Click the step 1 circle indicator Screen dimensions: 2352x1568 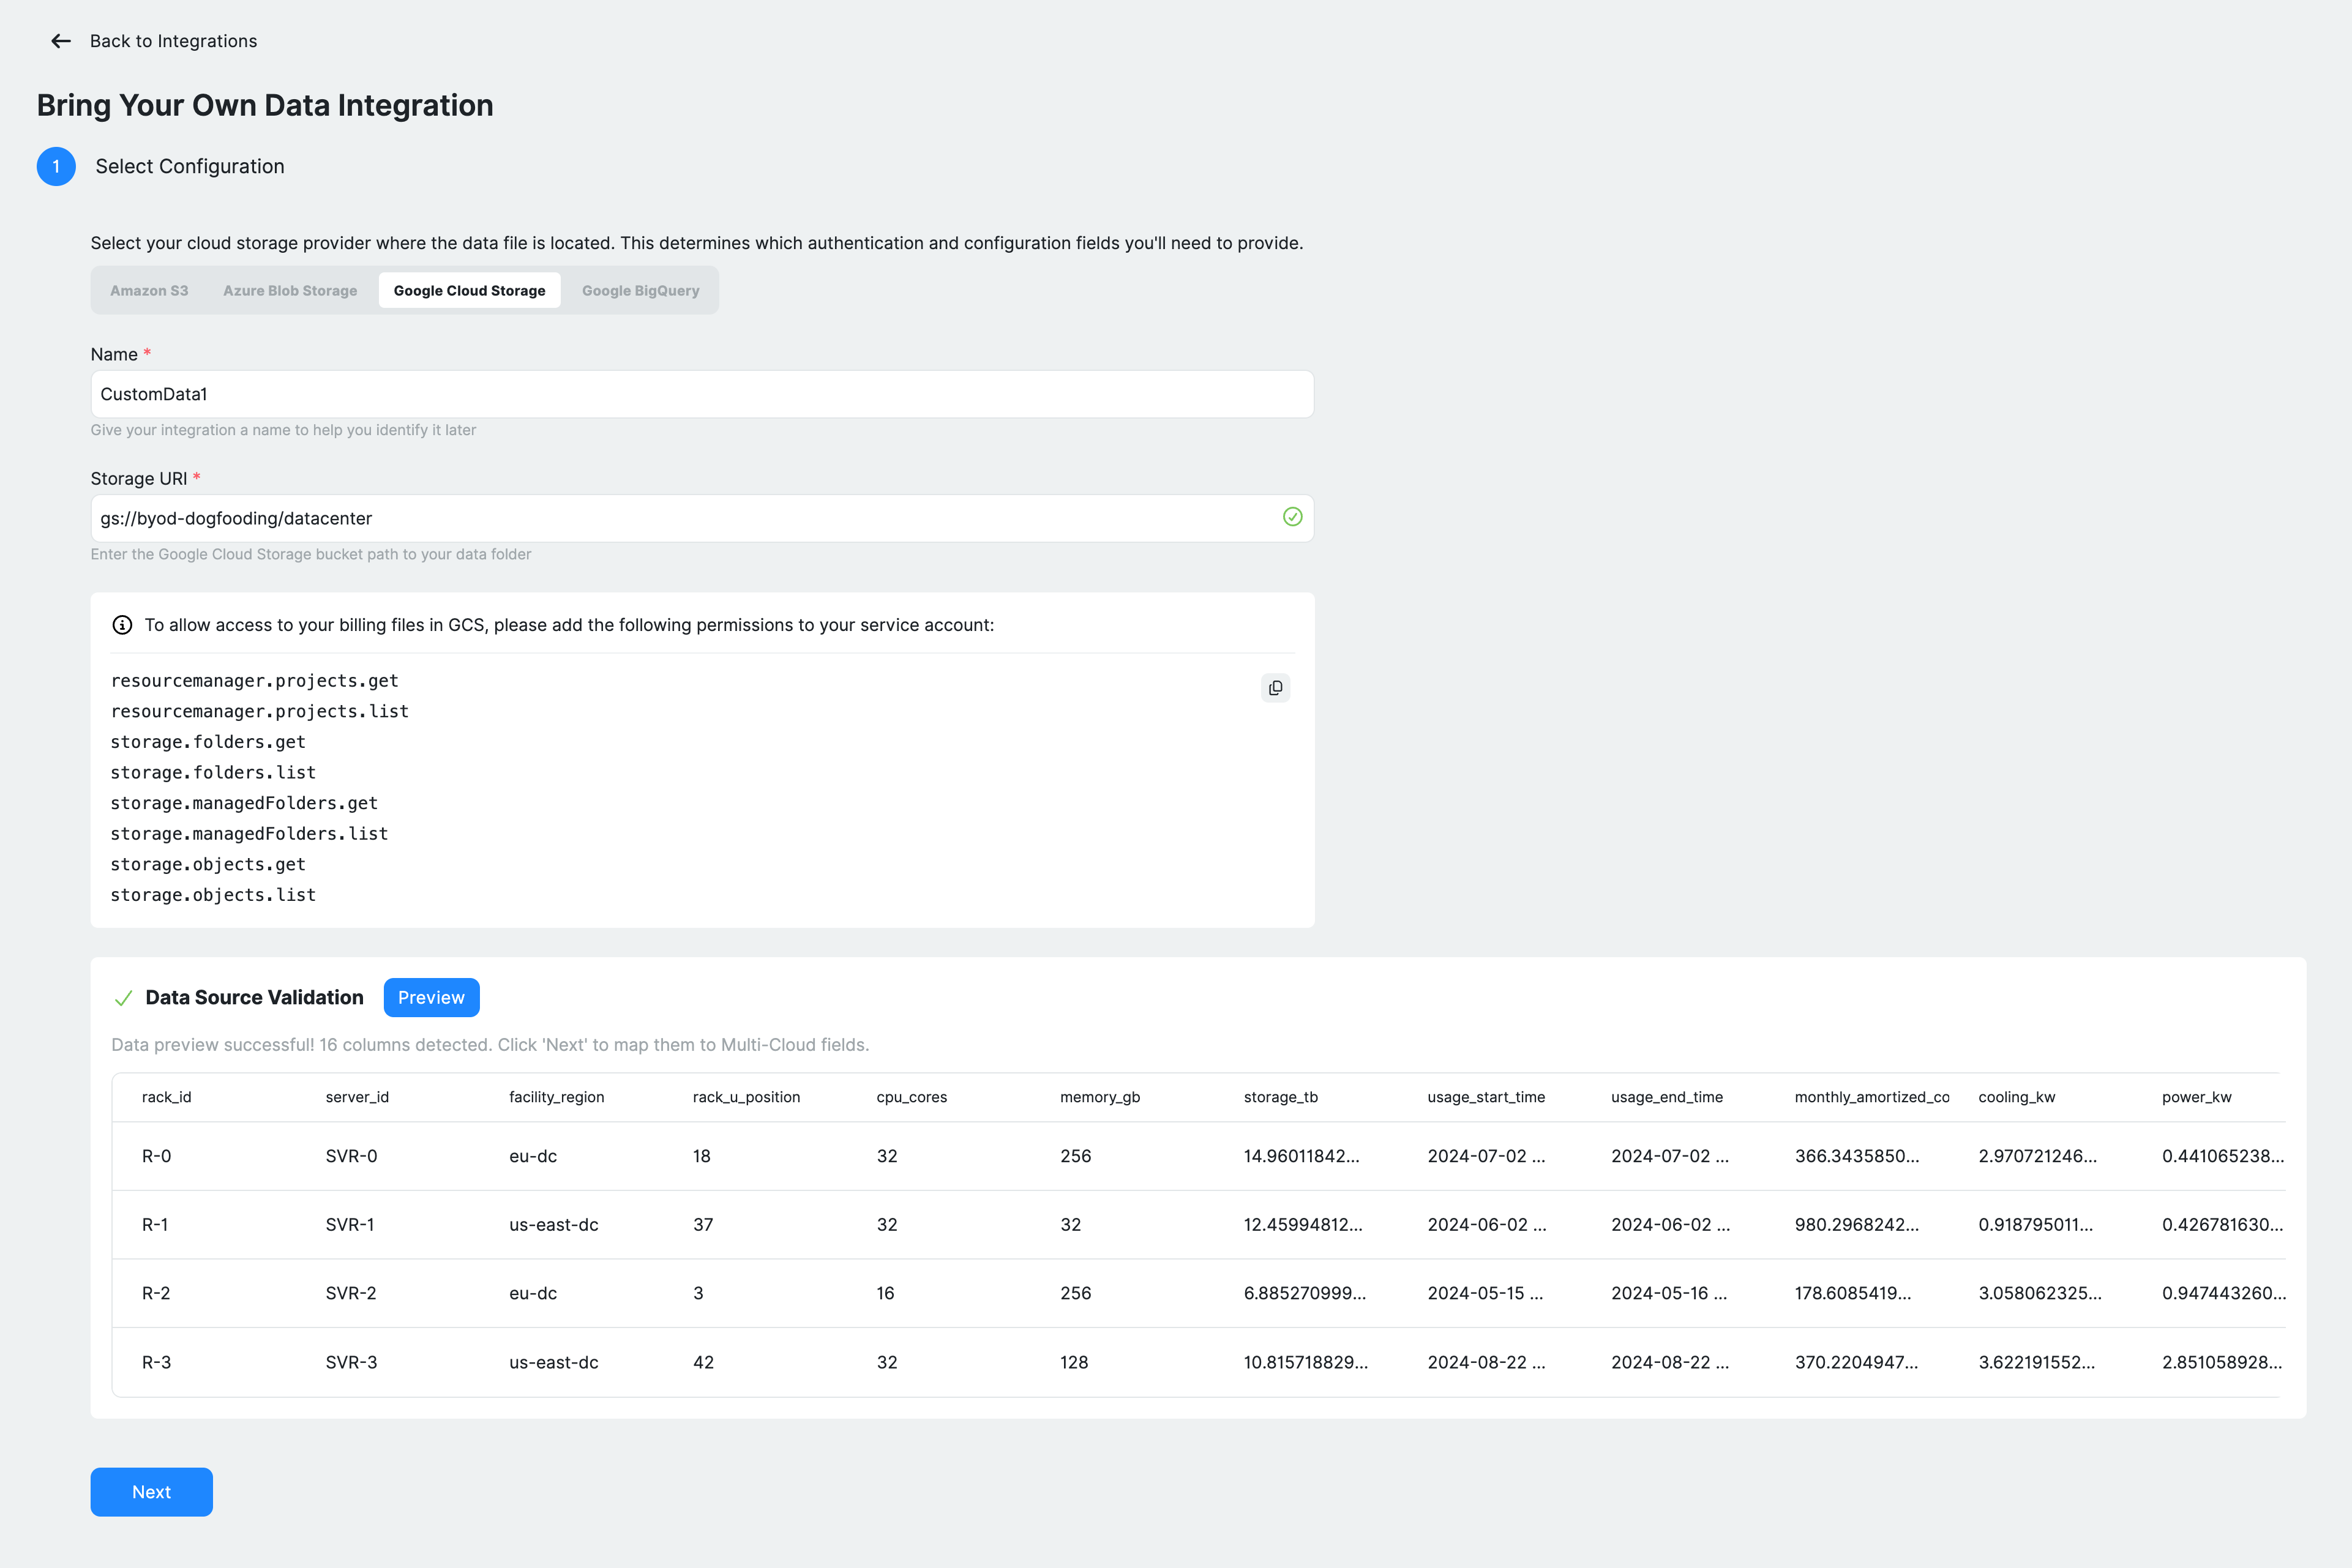56,167
